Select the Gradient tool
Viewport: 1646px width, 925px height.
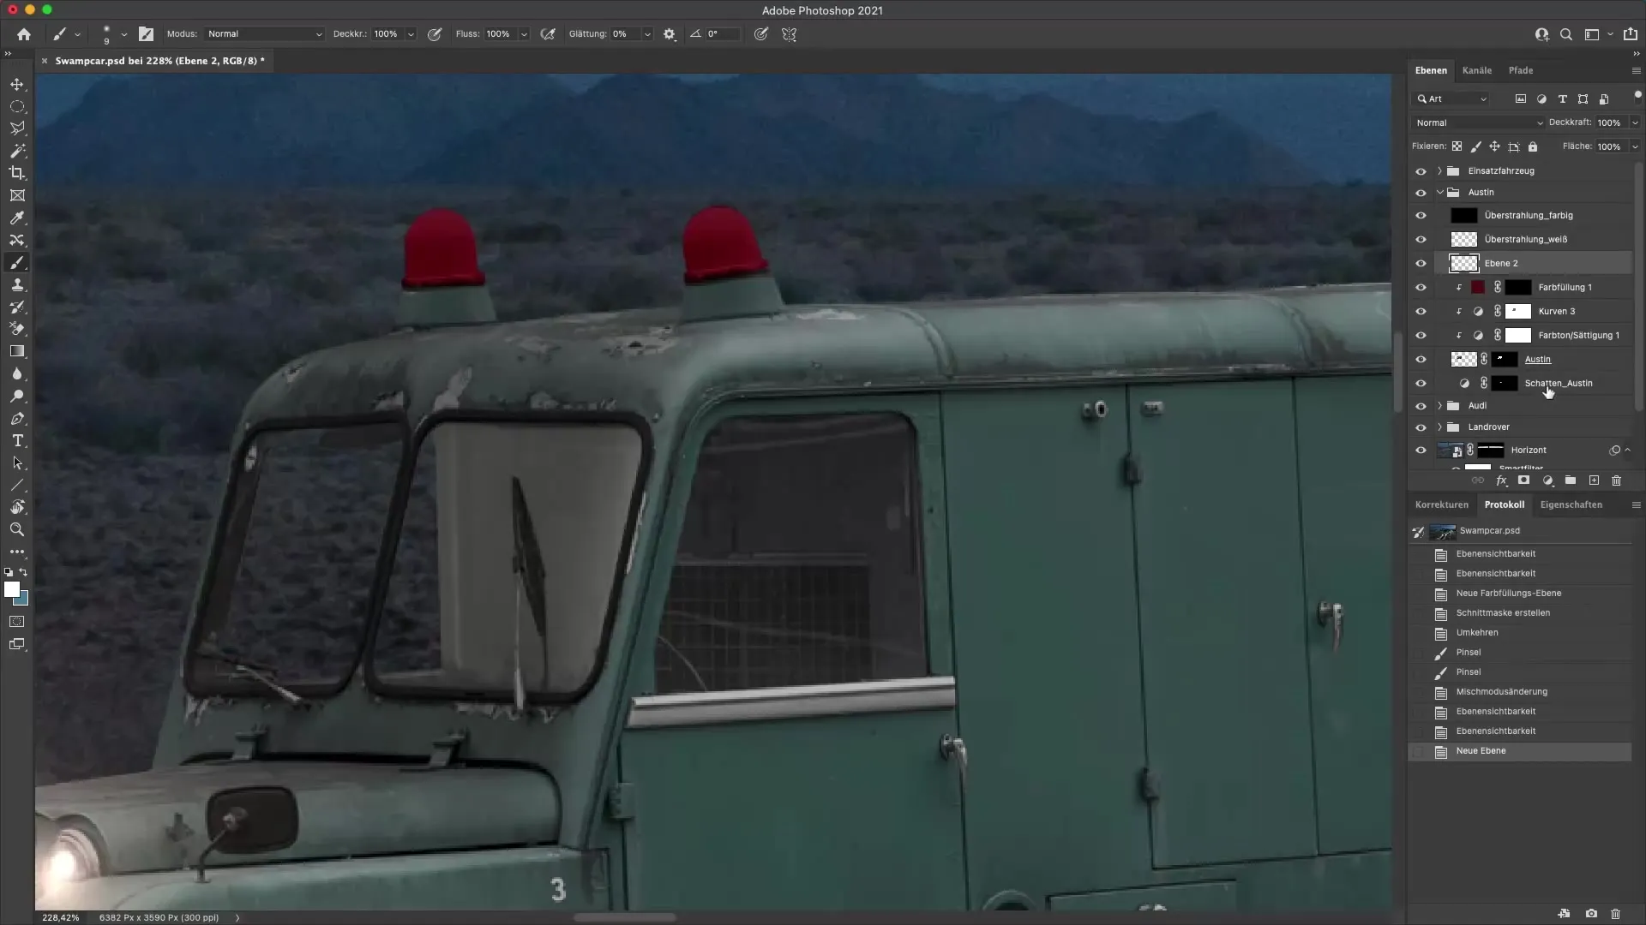click(x=17, y=352)
